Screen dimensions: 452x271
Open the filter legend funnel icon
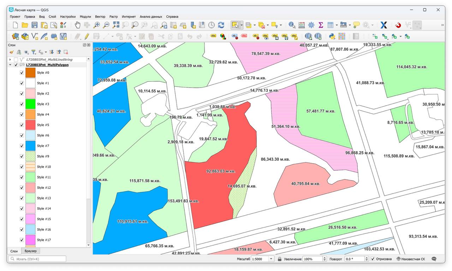pos(34,52)
